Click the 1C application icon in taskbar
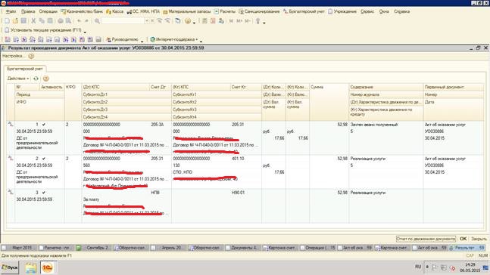The width and height of the screenshot is (490, 275). pos(47,267)
